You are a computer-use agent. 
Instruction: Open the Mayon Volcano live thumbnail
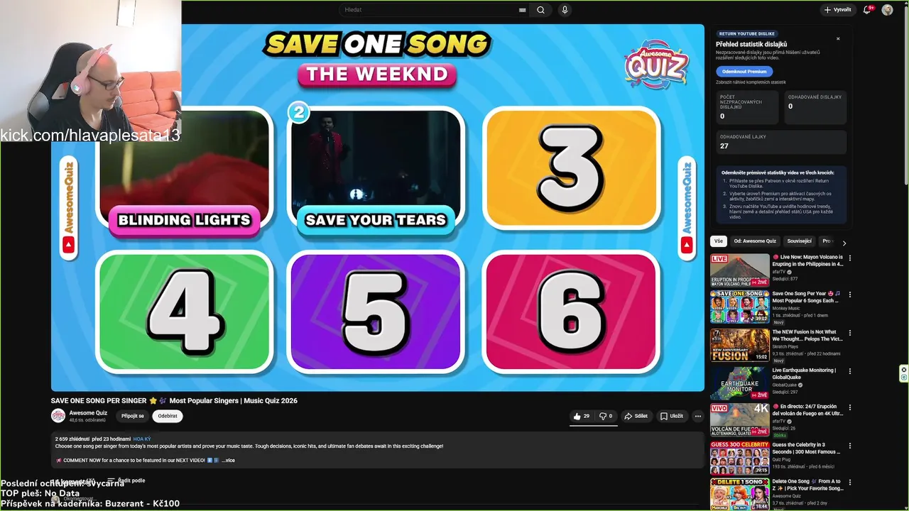pyautogui.click(x=739, y=270)
